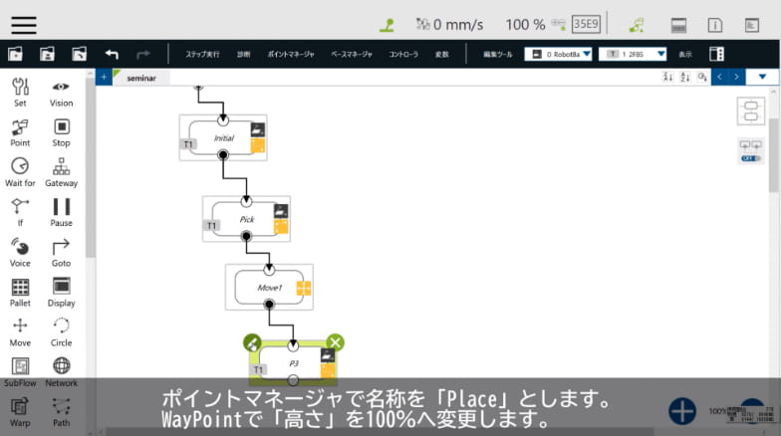Click the edit pencil on P3 node
Image resolution: width=781 pixels, height=436 pixels.
coord(252,342)
